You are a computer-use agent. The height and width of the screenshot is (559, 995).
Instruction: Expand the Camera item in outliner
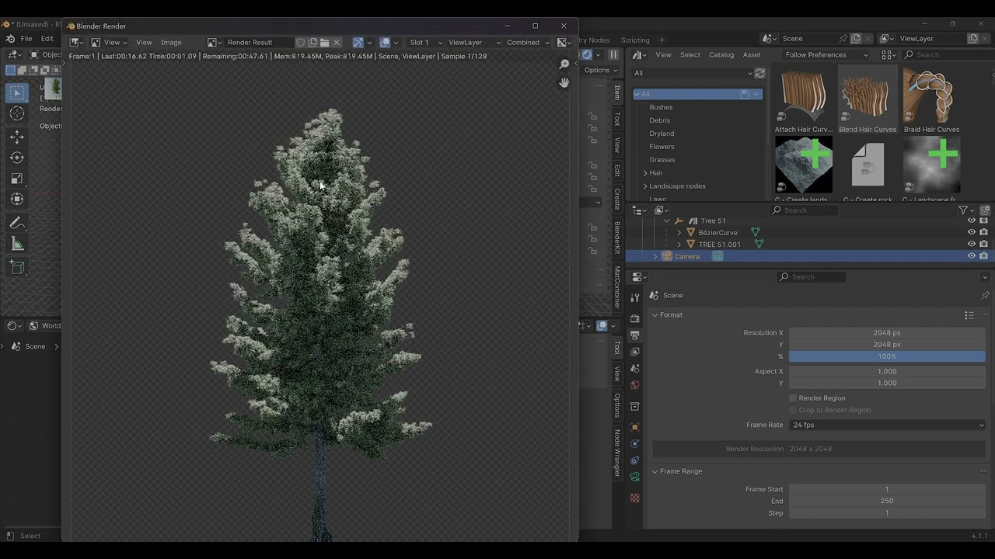pyautogui.click(x=655, y=256)
